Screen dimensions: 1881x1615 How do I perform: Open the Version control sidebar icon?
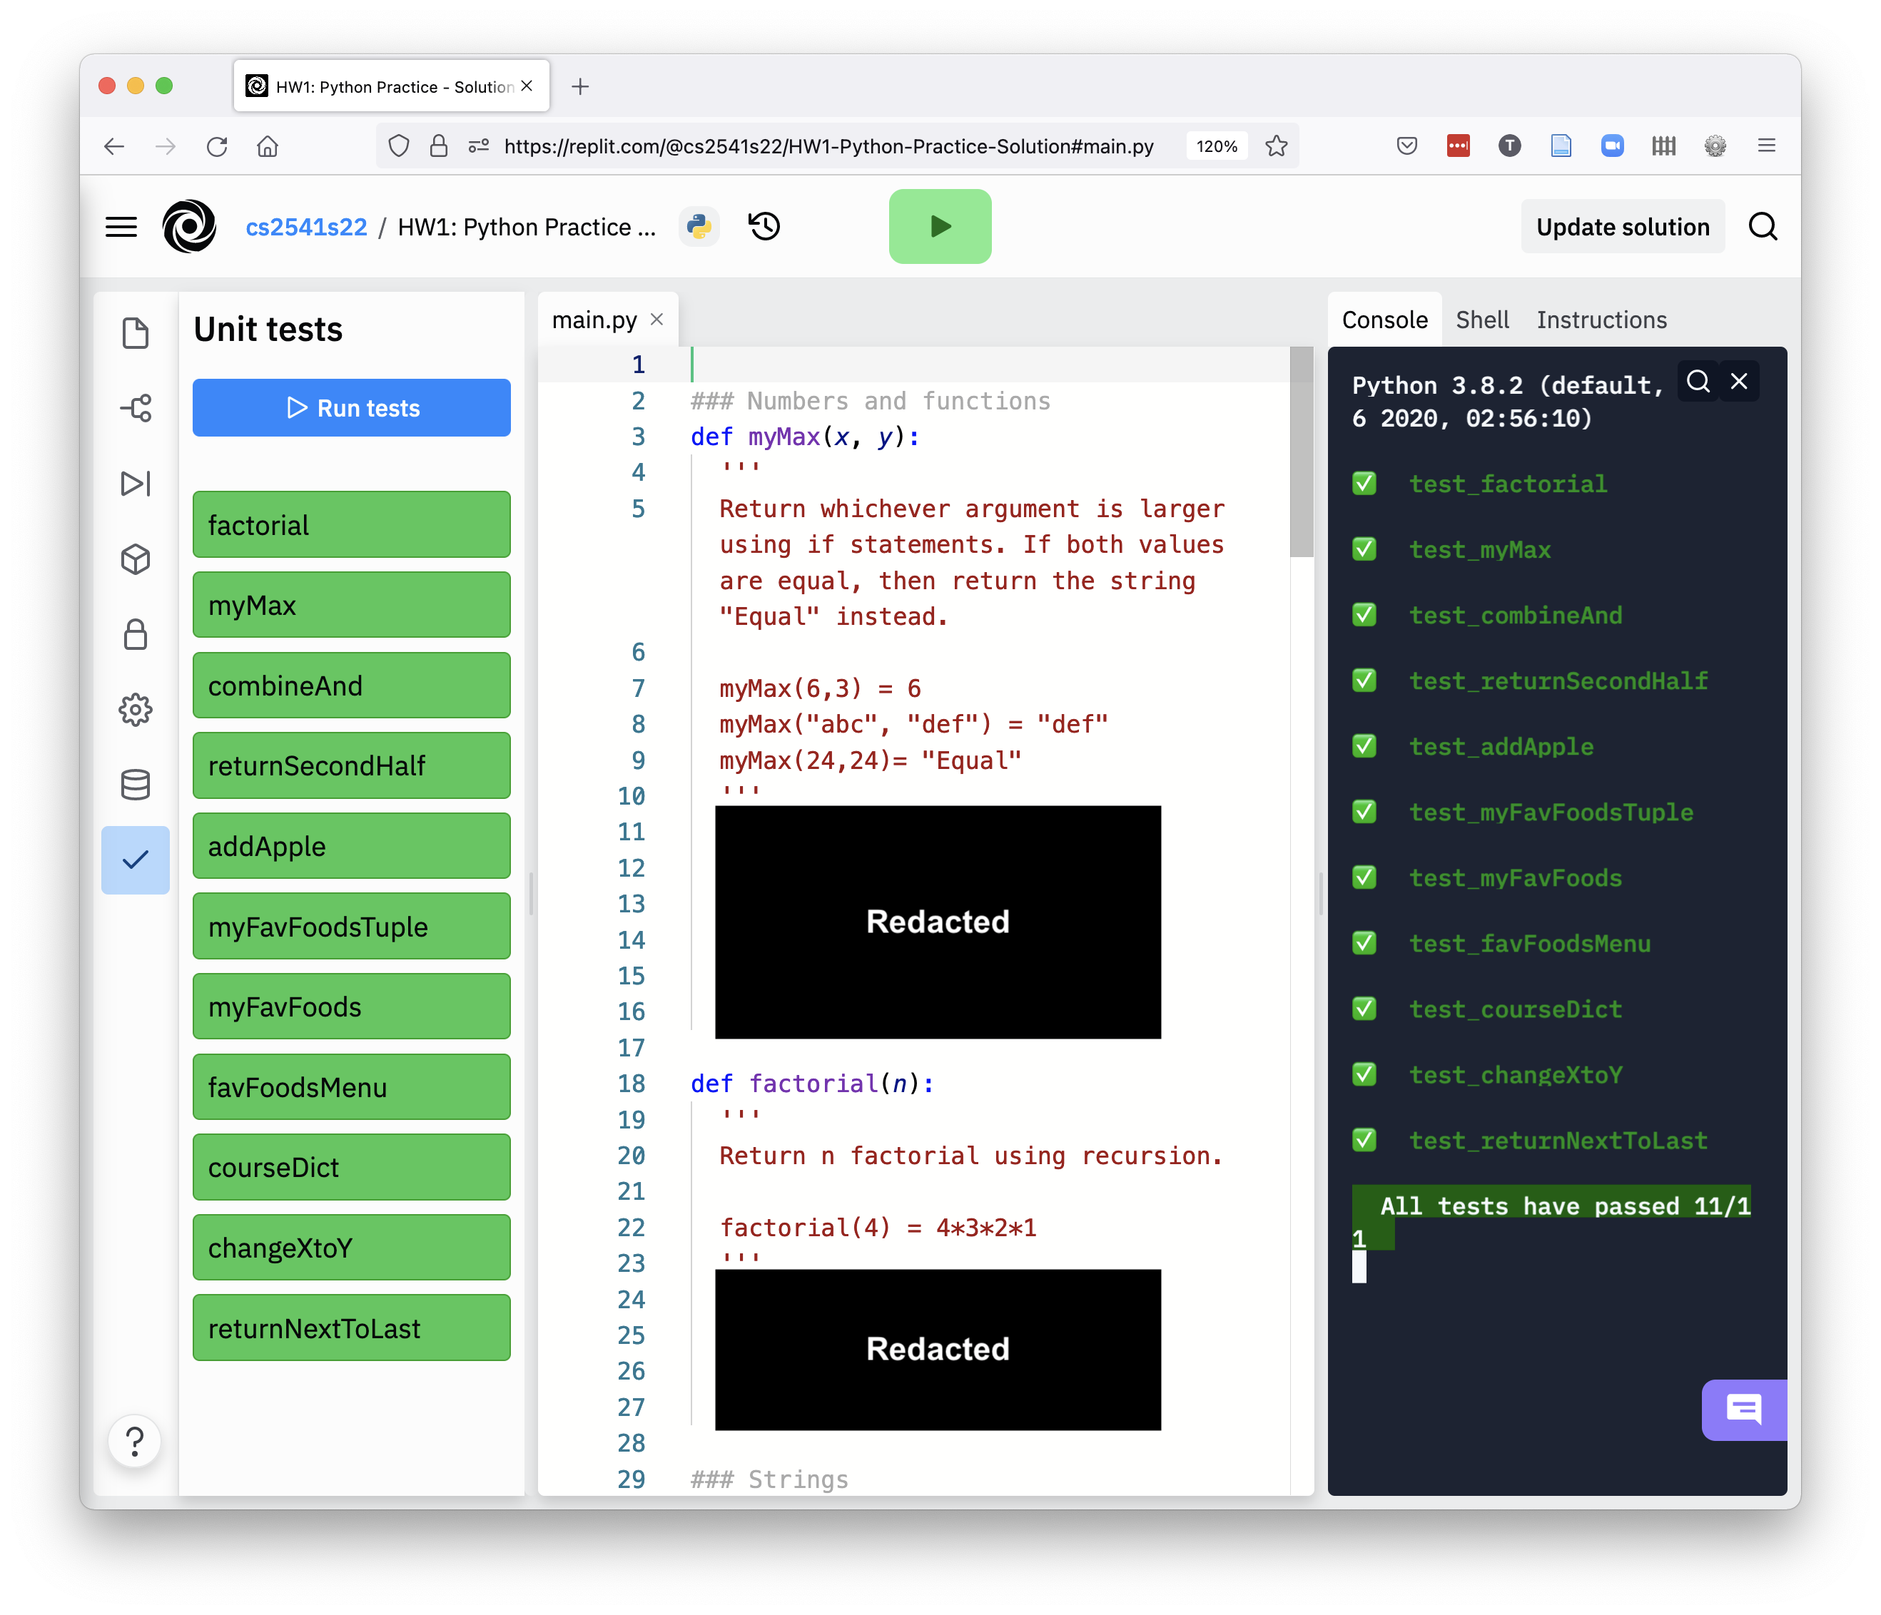coord(136,408)
